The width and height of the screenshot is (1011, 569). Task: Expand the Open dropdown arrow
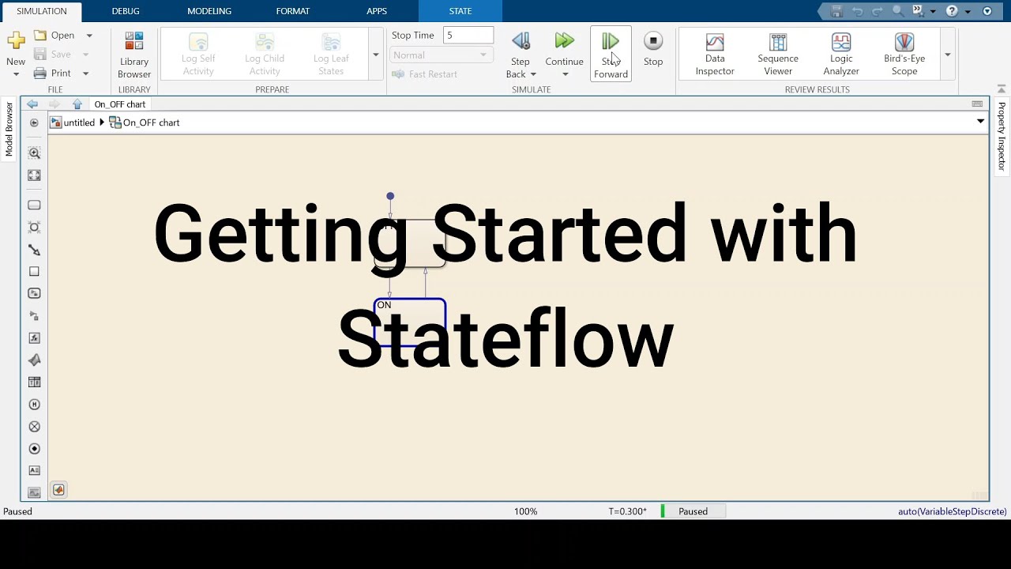89,36
